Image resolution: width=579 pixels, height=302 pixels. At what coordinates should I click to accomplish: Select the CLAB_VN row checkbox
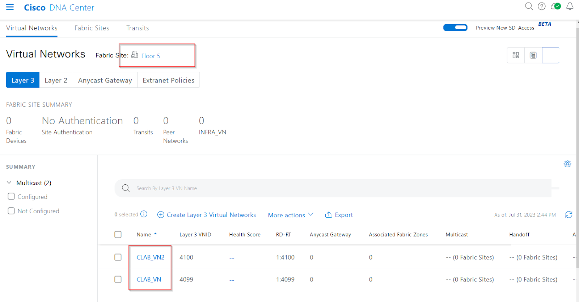(118, 279)
